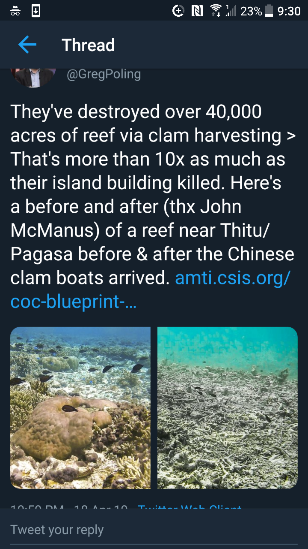Tap the battery icon in status bar
Viewport: 308px width, 549px height.
click(x=269, y=11)
